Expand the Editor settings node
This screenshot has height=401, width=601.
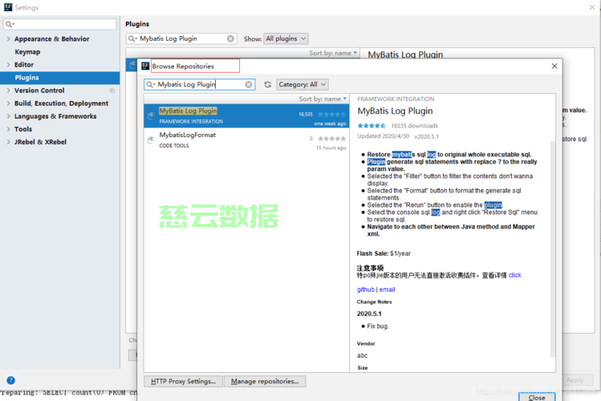click(x=9, y=64)
